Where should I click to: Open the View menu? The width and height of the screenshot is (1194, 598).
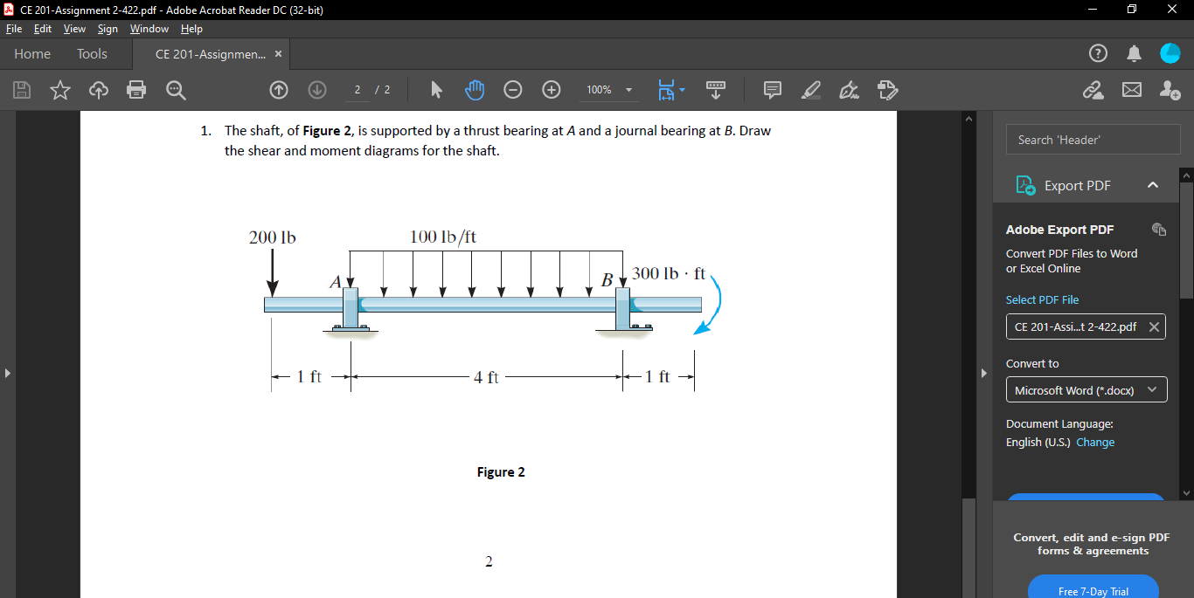74,29
